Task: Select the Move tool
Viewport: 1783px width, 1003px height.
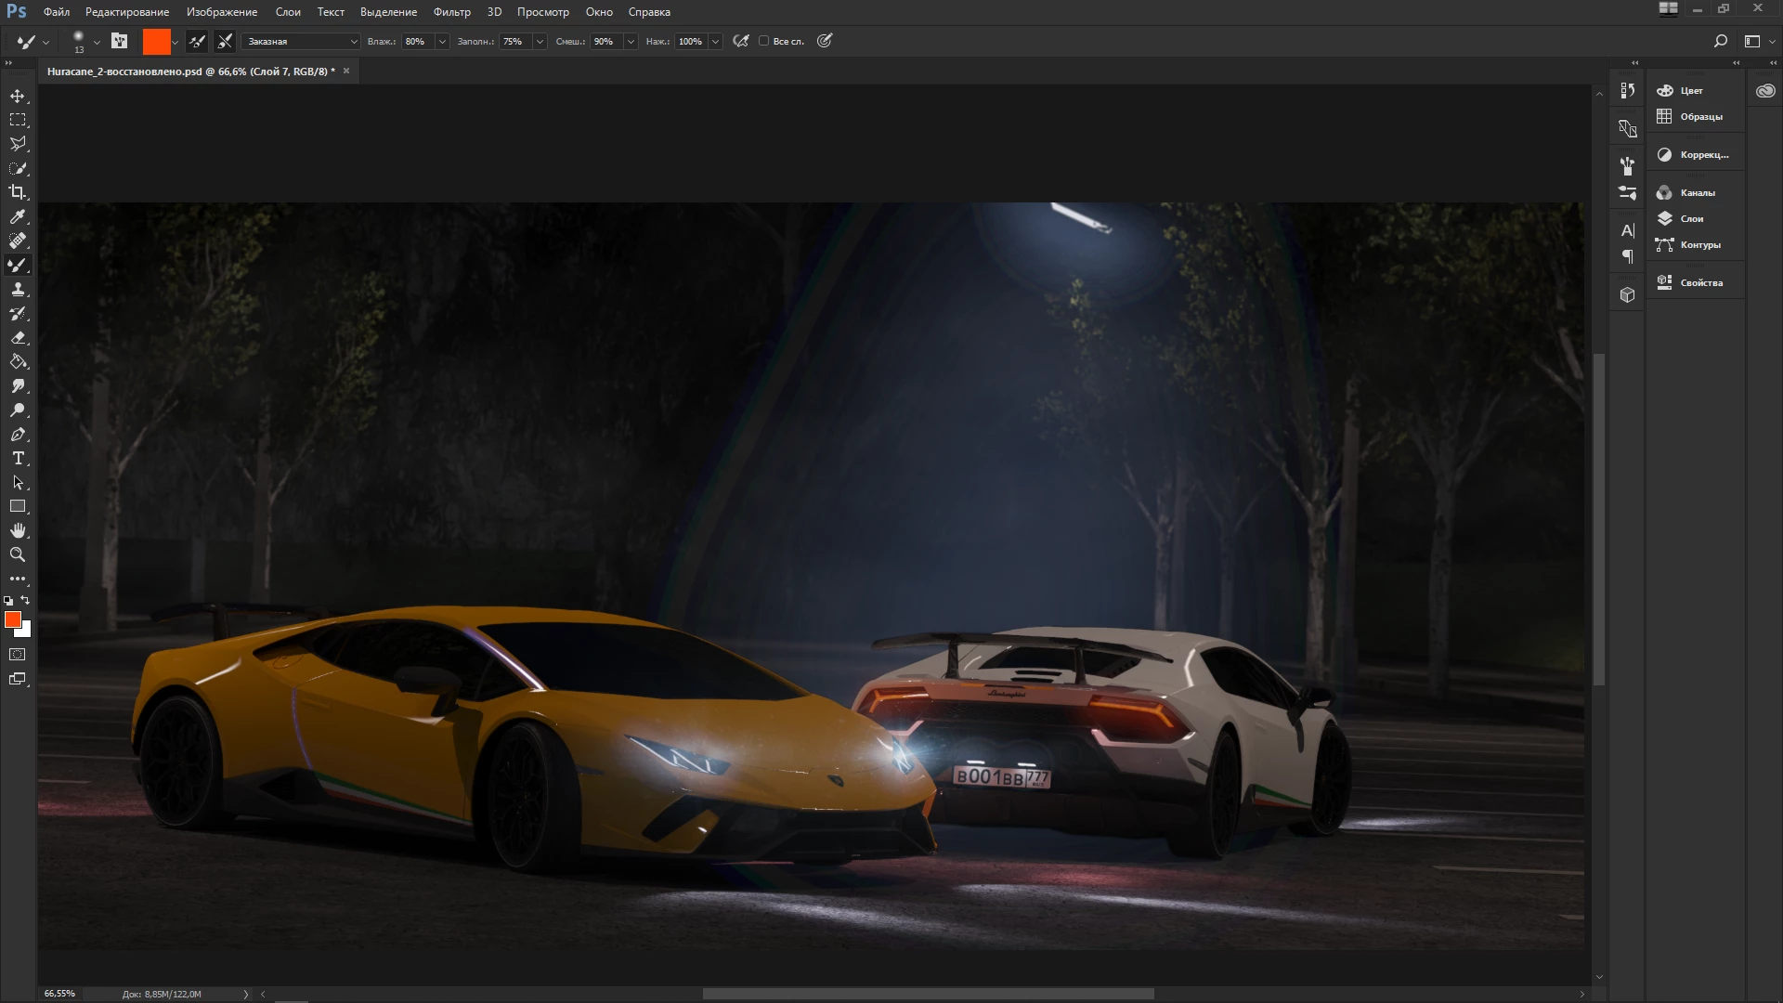Action: 18,96
